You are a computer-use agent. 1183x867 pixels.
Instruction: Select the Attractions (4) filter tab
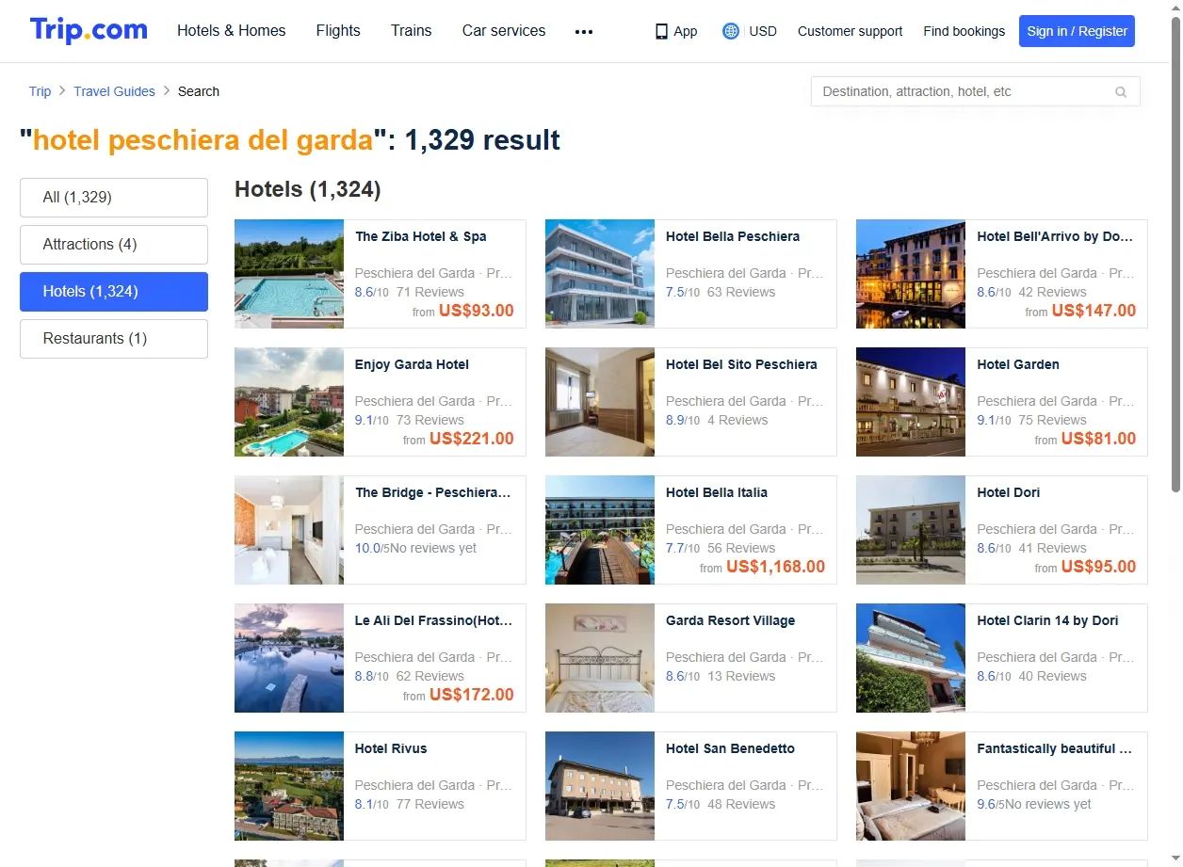click(x=114, y=245)
